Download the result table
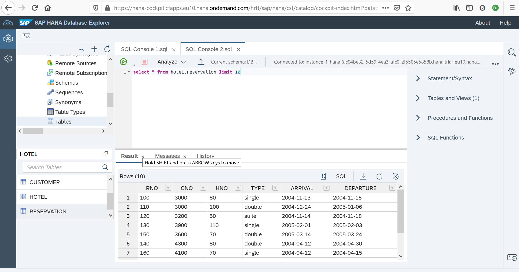The height and width of the screenshot is (272, 519). click(363, 176)
